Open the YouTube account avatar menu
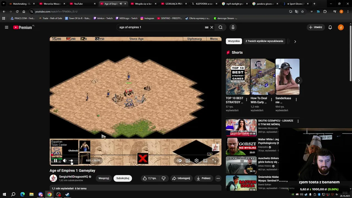Image resolution: width=352 pixels, height=198 pixels. (341, 27)
